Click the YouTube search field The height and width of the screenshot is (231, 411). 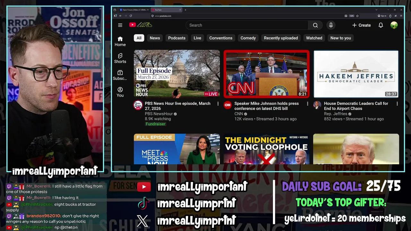247,25
